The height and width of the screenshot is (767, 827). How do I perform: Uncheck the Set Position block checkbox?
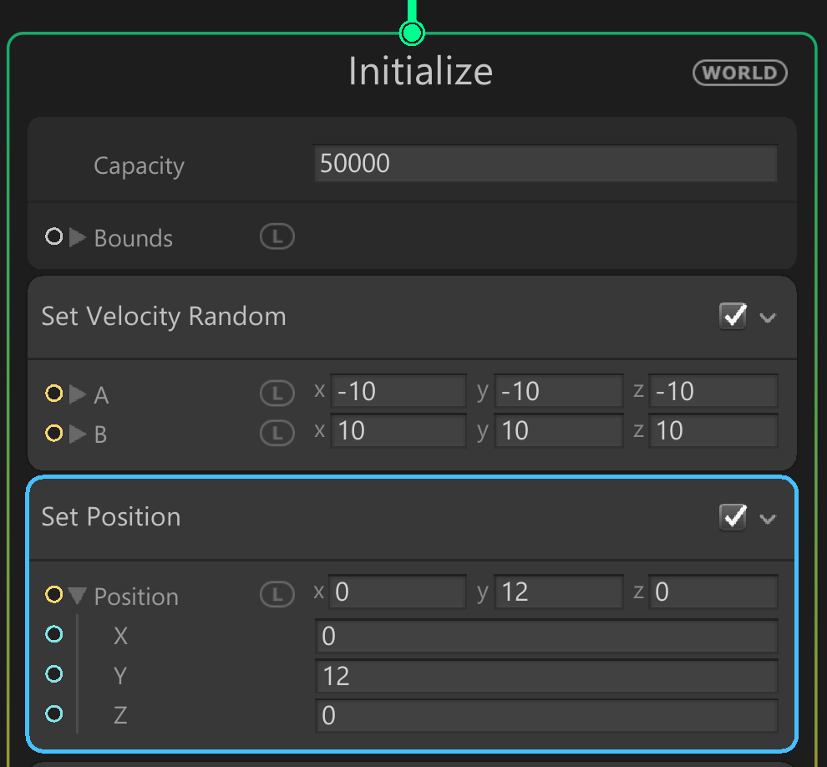coord(733,517)
